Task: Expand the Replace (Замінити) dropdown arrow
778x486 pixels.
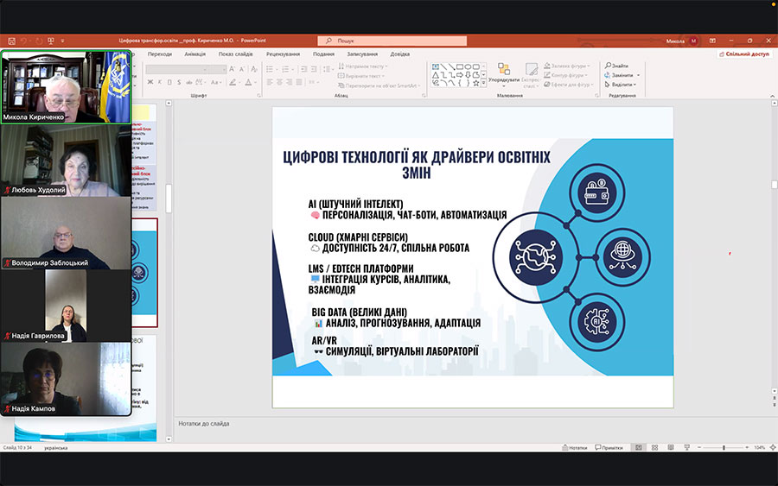Action: pyautogui.click(x=639, y=75)
